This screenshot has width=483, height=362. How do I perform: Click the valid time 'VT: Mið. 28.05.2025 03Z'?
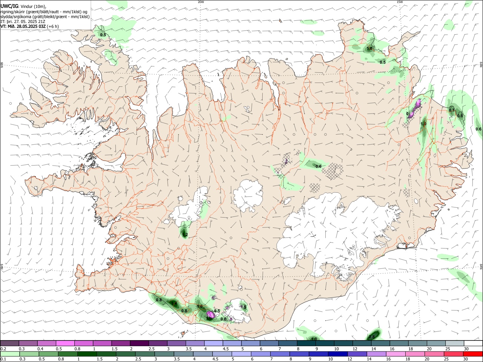point(23,26)
